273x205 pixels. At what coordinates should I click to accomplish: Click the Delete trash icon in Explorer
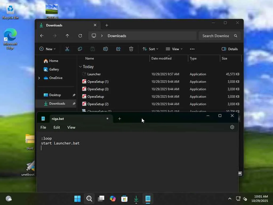131,49
